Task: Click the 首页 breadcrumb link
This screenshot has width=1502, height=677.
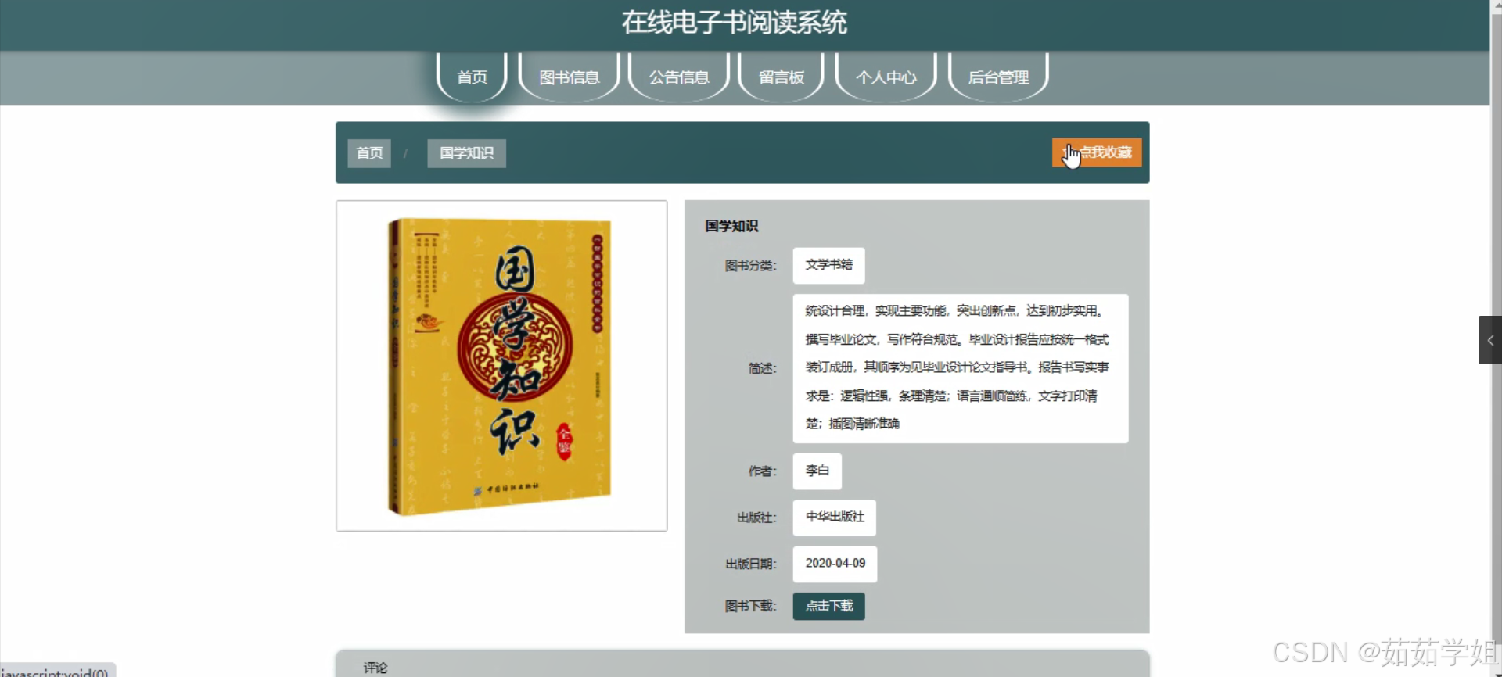Action: (369, 153)
